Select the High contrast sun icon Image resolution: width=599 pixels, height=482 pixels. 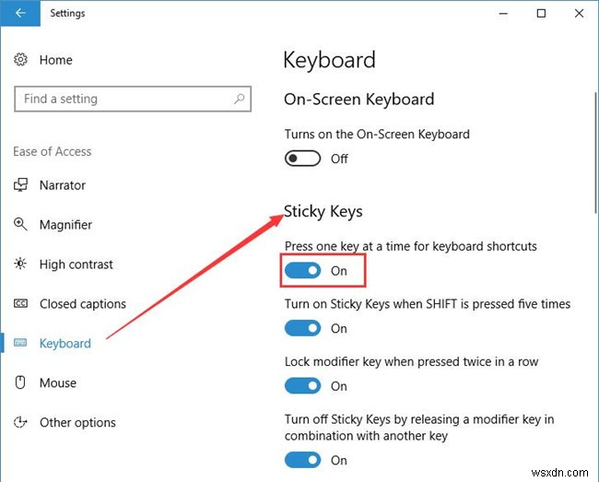click(x=20, y=264)
